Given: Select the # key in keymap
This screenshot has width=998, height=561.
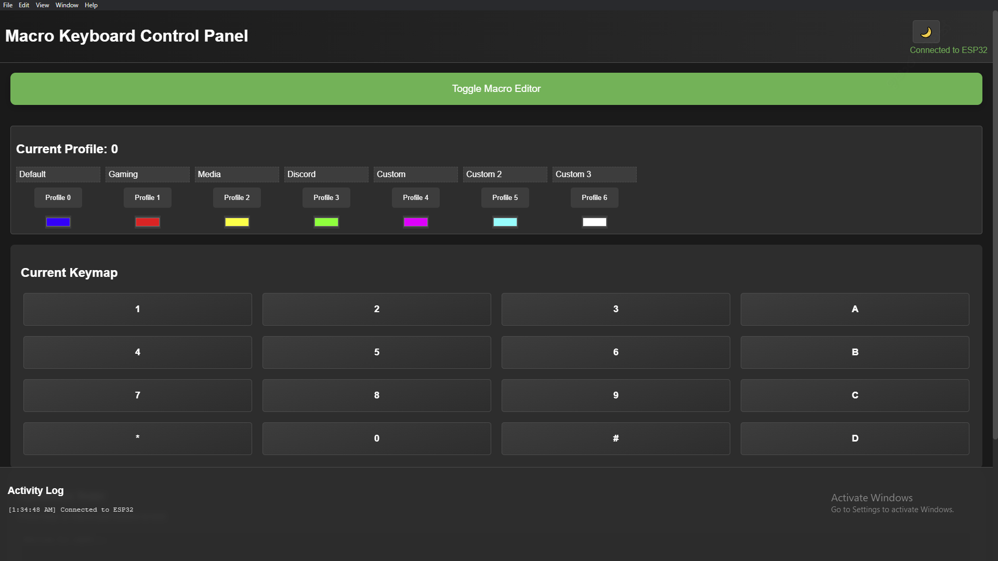Looking at the screenshot, I should (x=615, y=438).
